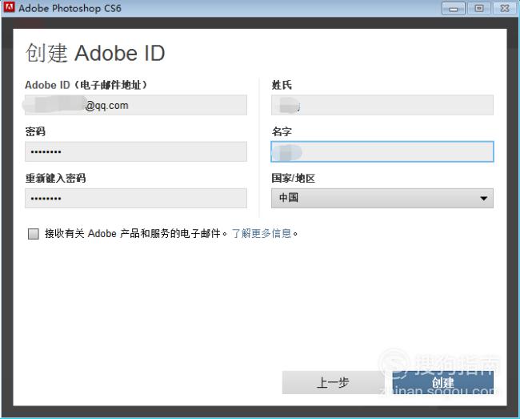Image resolution: width=520 pixels, height=419 pixels.
Task: Focus the 重新键入密码 confirm password field
Action: coord(136,198)
